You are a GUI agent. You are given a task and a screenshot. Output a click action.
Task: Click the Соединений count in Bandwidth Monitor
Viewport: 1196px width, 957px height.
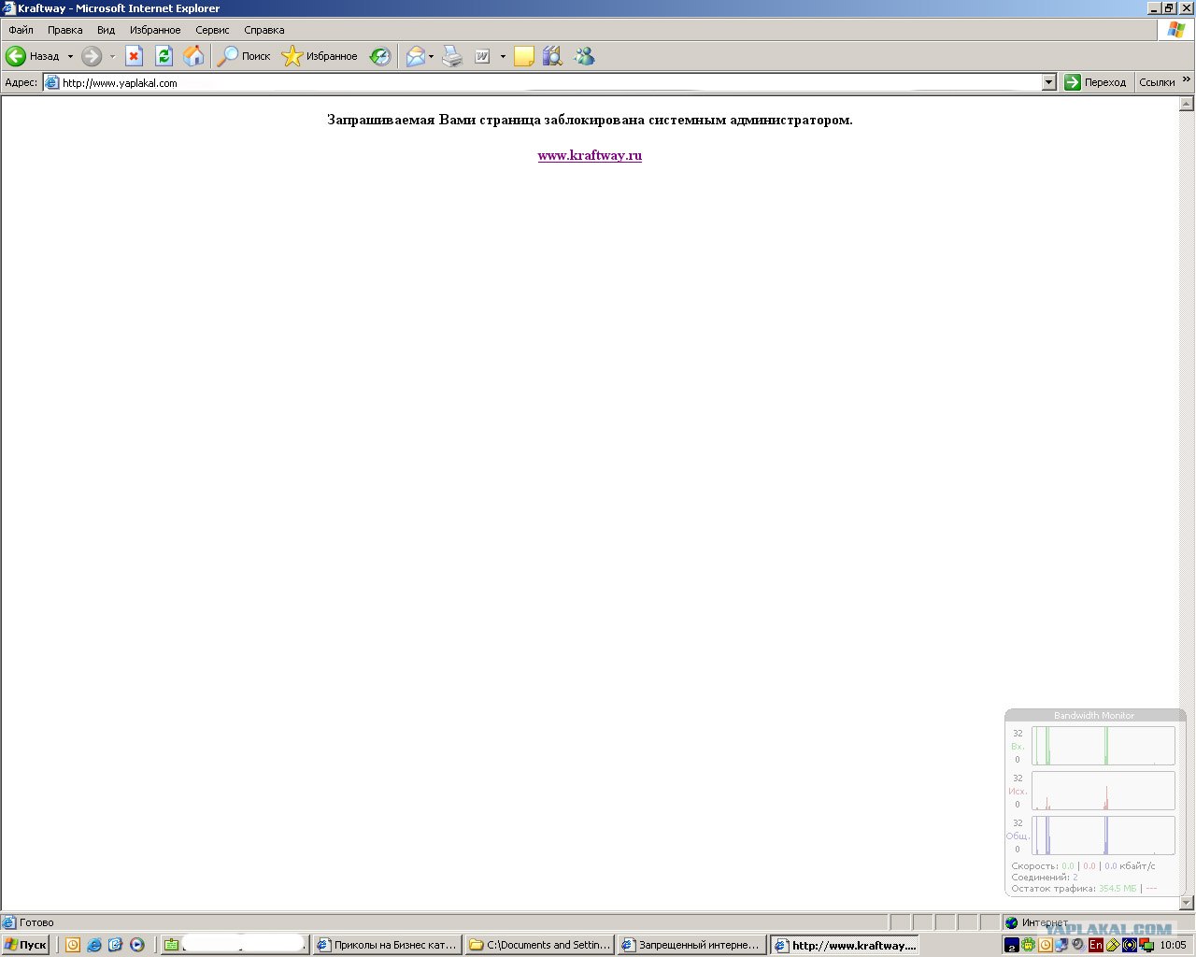(1075, 878)
